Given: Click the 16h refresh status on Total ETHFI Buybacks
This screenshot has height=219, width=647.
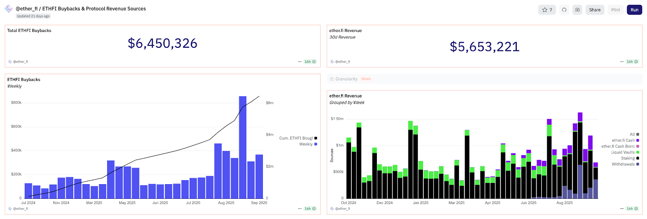Looking at the screenshot, I should [310, 62].
